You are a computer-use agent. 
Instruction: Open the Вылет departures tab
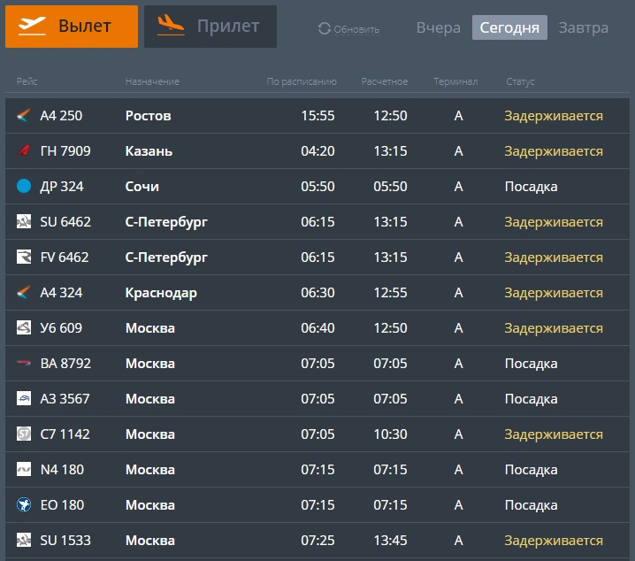coord(72,27)
